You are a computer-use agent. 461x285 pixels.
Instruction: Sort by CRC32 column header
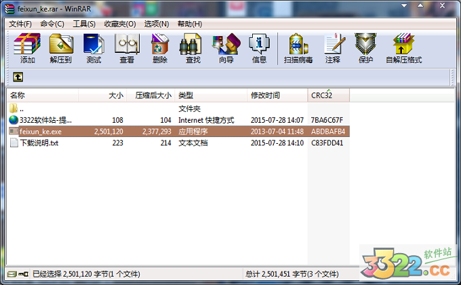[329, 96]
